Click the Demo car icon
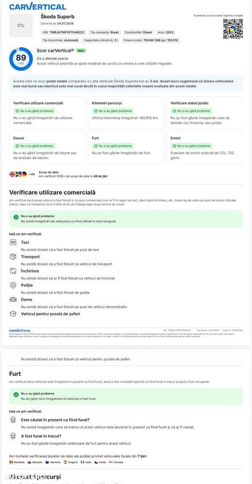Image resolution: width=252 pixels, height=484 pixels. click(x=13, y=299)
